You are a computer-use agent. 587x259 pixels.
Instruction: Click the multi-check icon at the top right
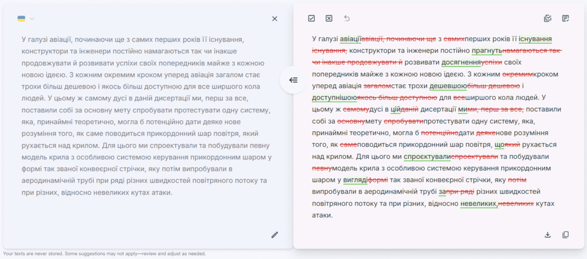547,18
